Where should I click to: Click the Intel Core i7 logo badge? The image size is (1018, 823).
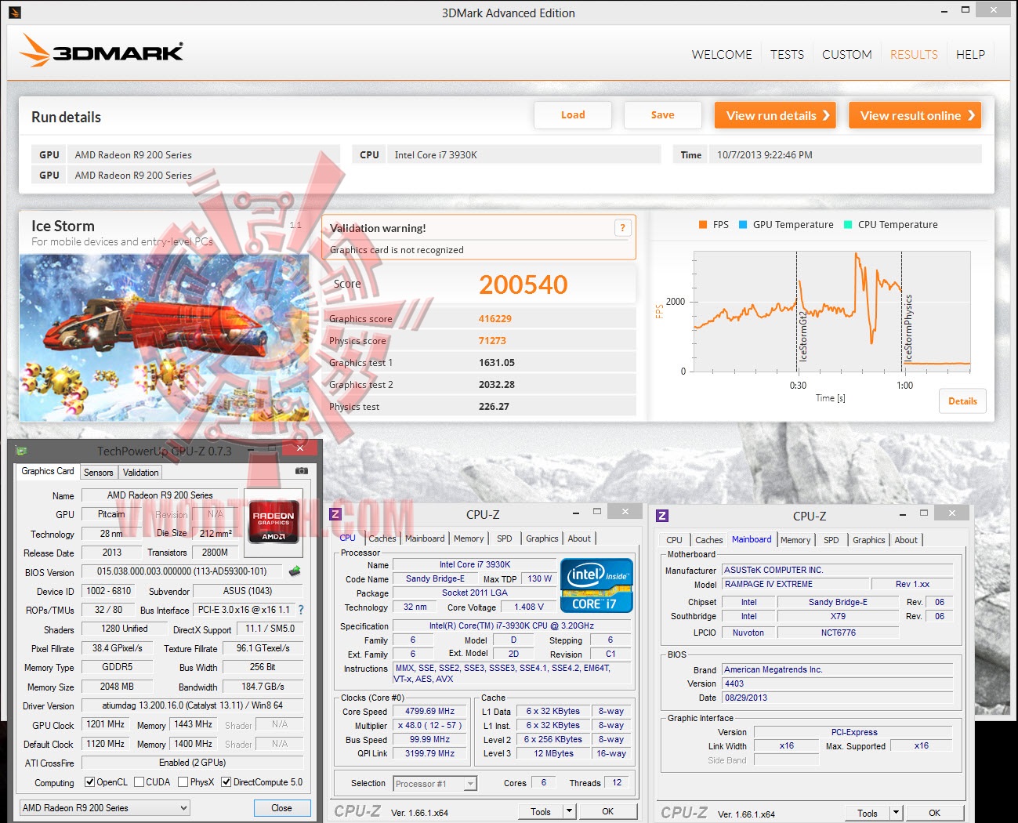pyautogui.click(x=596, y=585)
